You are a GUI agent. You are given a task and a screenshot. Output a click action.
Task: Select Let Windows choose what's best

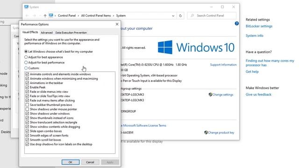[26, 51]
